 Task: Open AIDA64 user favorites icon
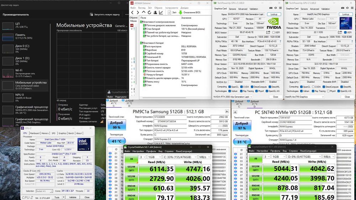click(x=155, y=12)
